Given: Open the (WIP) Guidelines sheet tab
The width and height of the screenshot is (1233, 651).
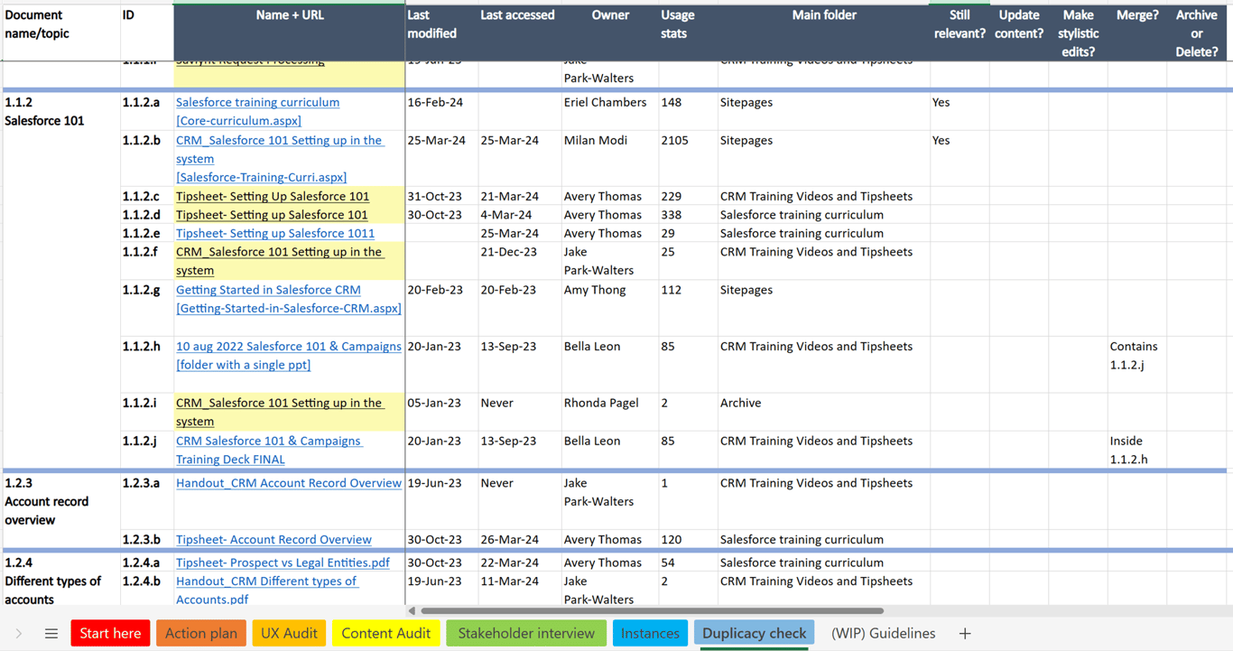Looking at the screenshot, I should [x=883, y=634].
